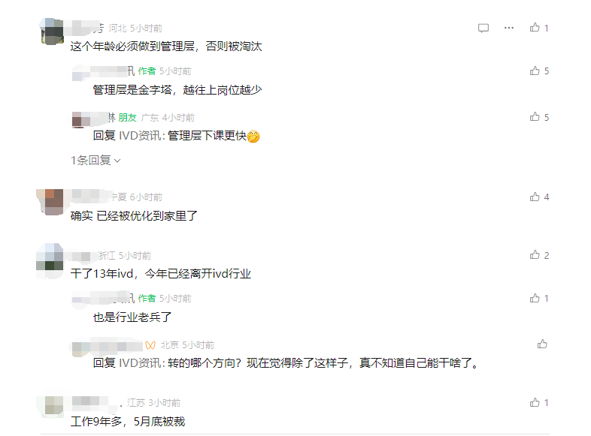Screen dimensions: 591x436
Task: Click the 朋友 tag on Guangdong reply
Action: click(x=127, y=118)
